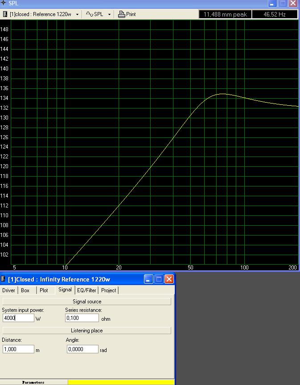300x385 pixels.
Task: Click the 50 frequency axis label
Action: tap(190, 267)
